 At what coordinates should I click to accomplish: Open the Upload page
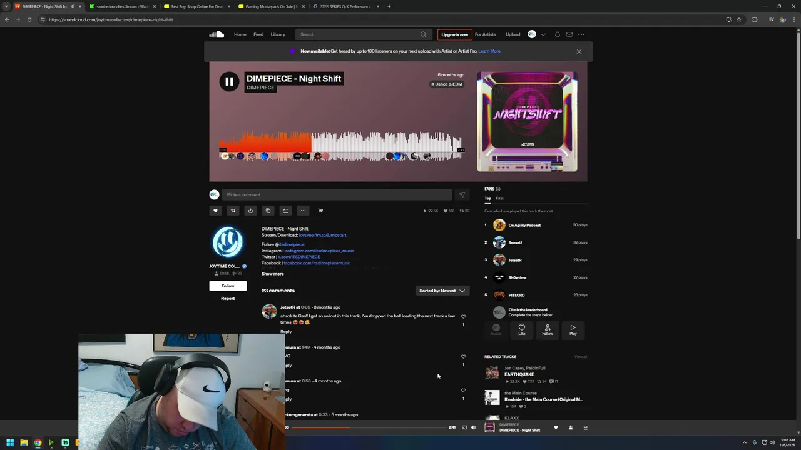point(513,34)
